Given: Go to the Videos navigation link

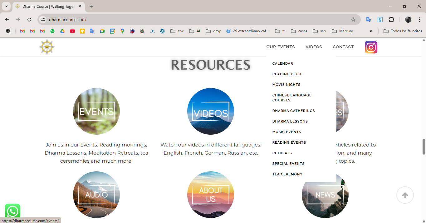Looking at the screenshot, I should (x=314, y=47).
